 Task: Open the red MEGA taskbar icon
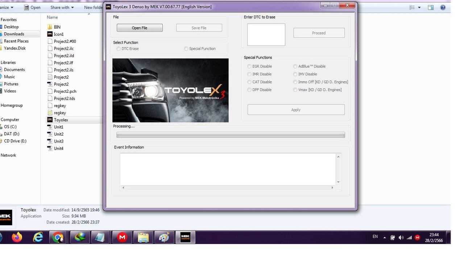(x=123, y=237)
